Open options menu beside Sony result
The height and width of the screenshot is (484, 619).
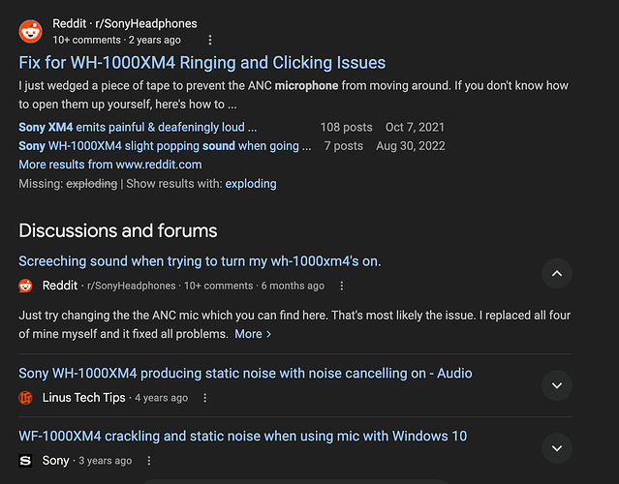149,461
